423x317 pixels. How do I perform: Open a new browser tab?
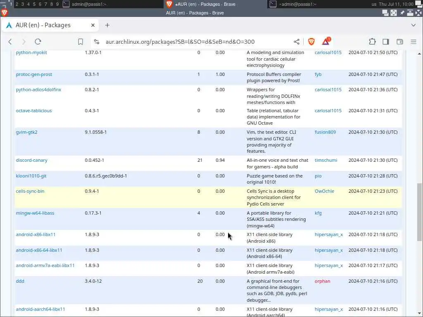pyautogui.click(x=107, y=25)
